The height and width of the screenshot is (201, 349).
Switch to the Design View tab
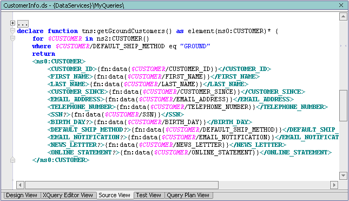pos(22,195)
